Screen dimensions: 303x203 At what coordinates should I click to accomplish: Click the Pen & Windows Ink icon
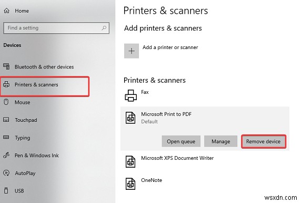pyautogui.click(x=6, y=155)
